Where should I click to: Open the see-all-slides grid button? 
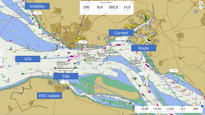[x=14, y=113]
